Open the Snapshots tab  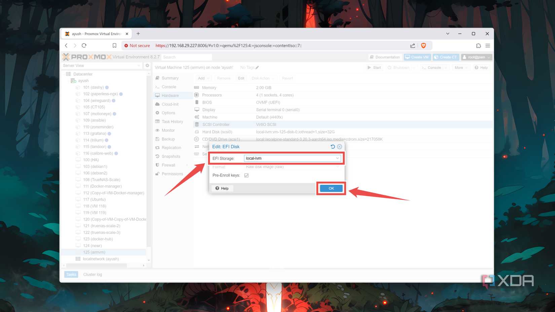tap(171, 157)
